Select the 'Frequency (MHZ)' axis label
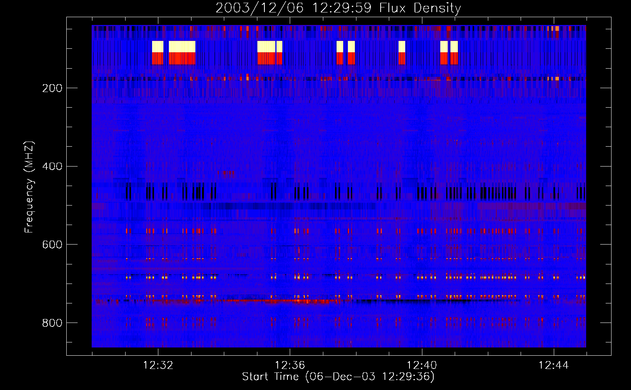This screenshot has width=631, height=390. point(29,187)
